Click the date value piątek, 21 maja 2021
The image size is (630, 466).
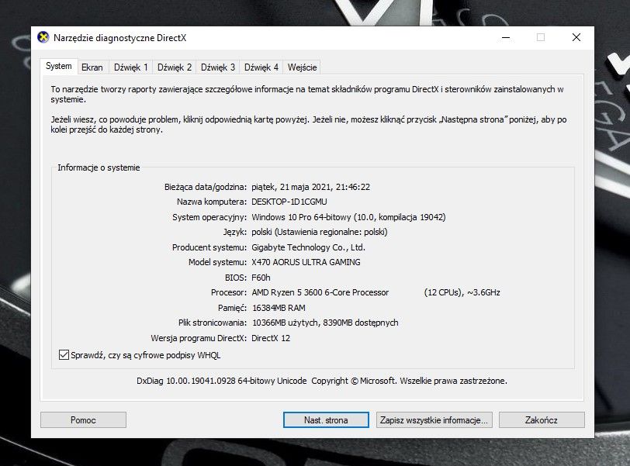pyautogui.click(x=292, y=187)
